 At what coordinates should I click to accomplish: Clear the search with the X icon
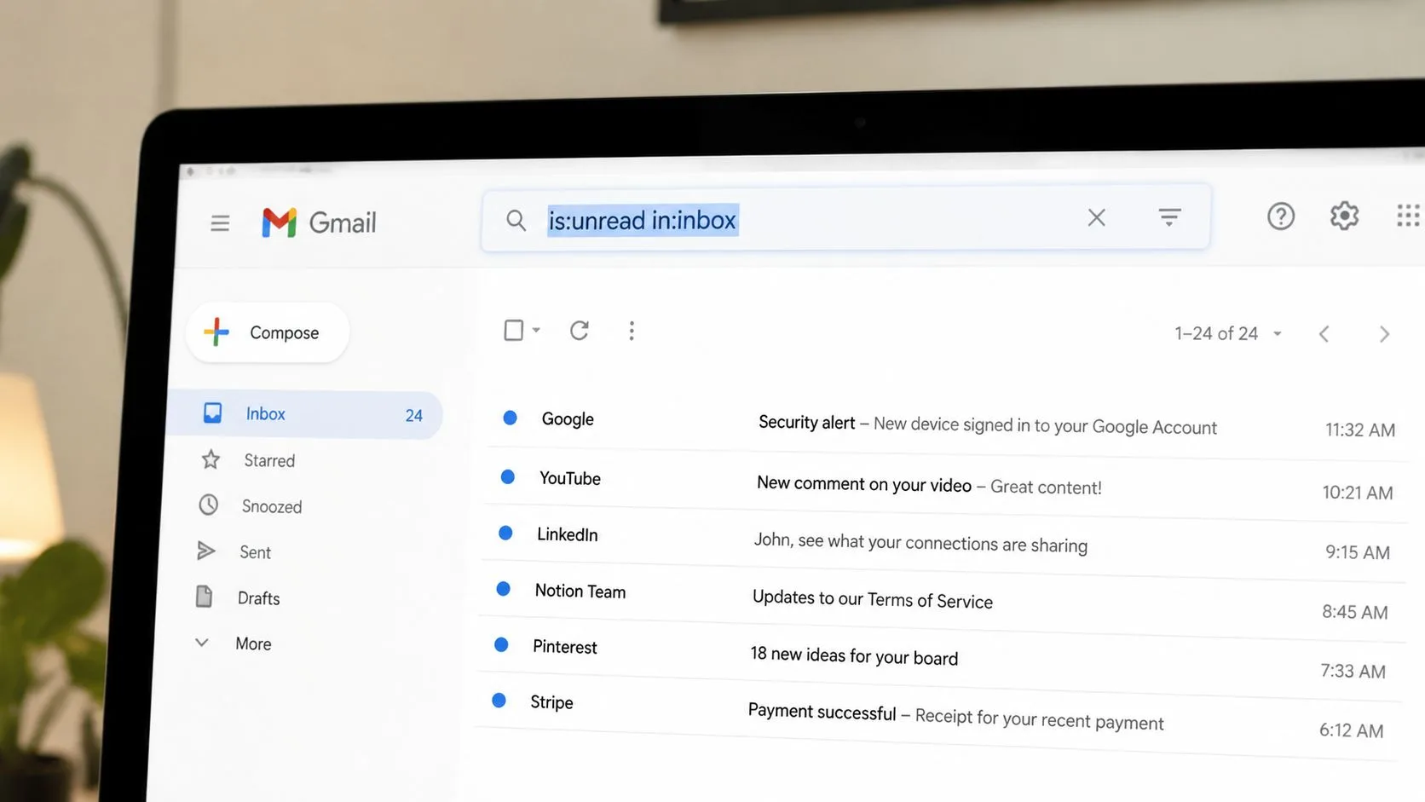(x=1096, y=218)
